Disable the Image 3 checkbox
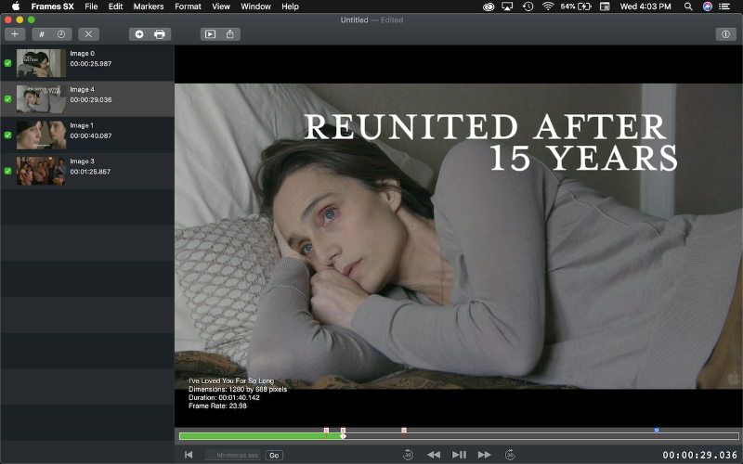743x464 pixels. [8, 171]
